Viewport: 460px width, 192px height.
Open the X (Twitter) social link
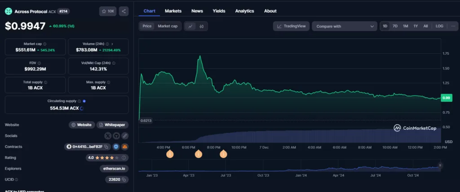(108, 136)
